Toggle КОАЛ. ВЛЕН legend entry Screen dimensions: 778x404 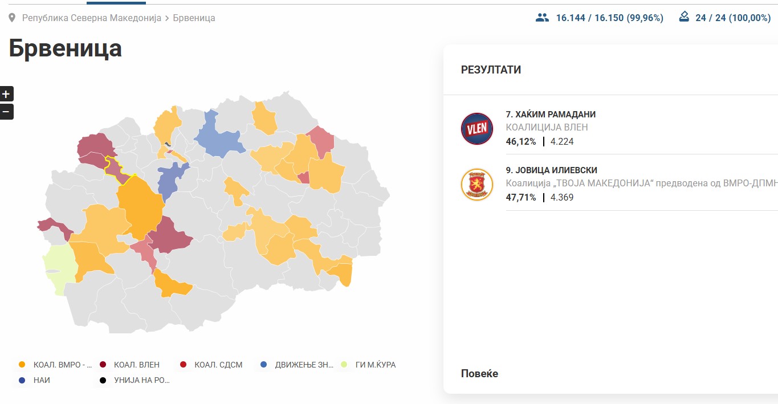click(x=131, y=365)
